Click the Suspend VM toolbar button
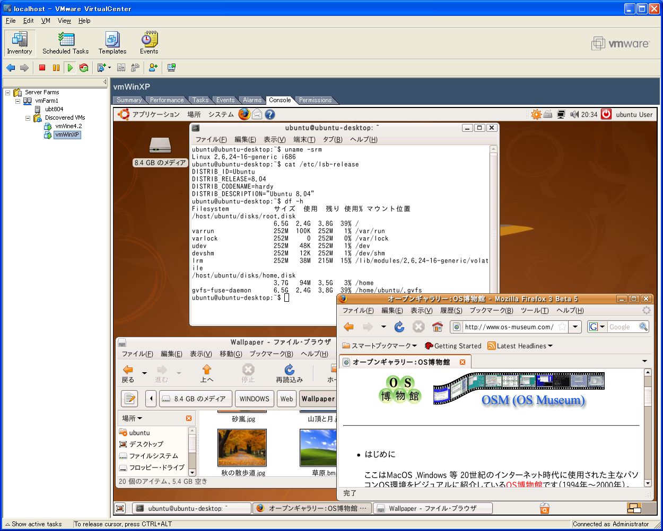Screen dimensions: 663x531 pyautogui.click(x=56, y=68)
